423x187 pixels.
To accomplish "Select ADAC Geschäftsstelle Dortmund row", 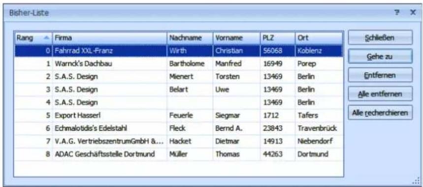I will (179, 154).
